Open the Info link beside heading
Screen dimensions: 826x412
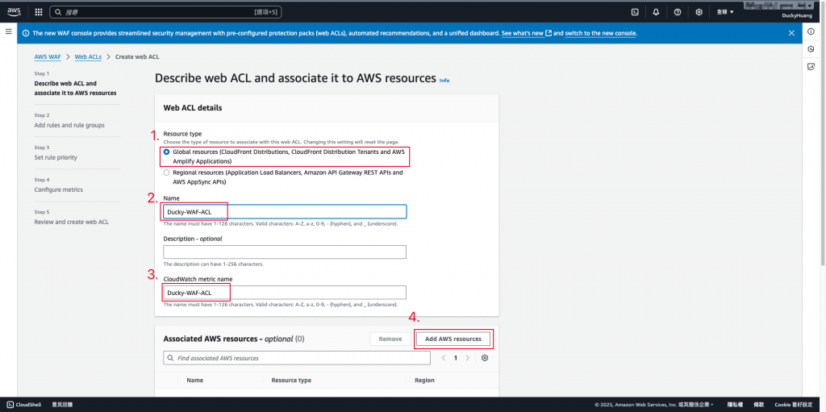pos(444,81)
